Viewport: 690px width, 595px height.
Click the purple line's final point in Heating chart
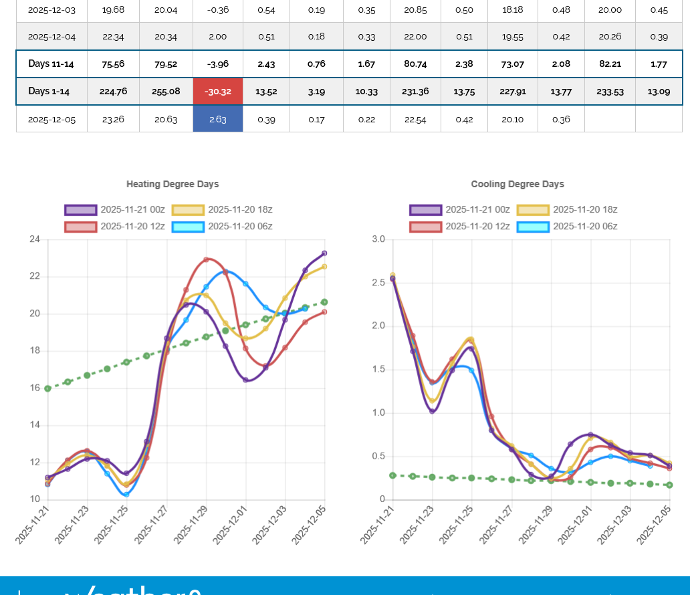pyautogui.click(x=324, y=253)
